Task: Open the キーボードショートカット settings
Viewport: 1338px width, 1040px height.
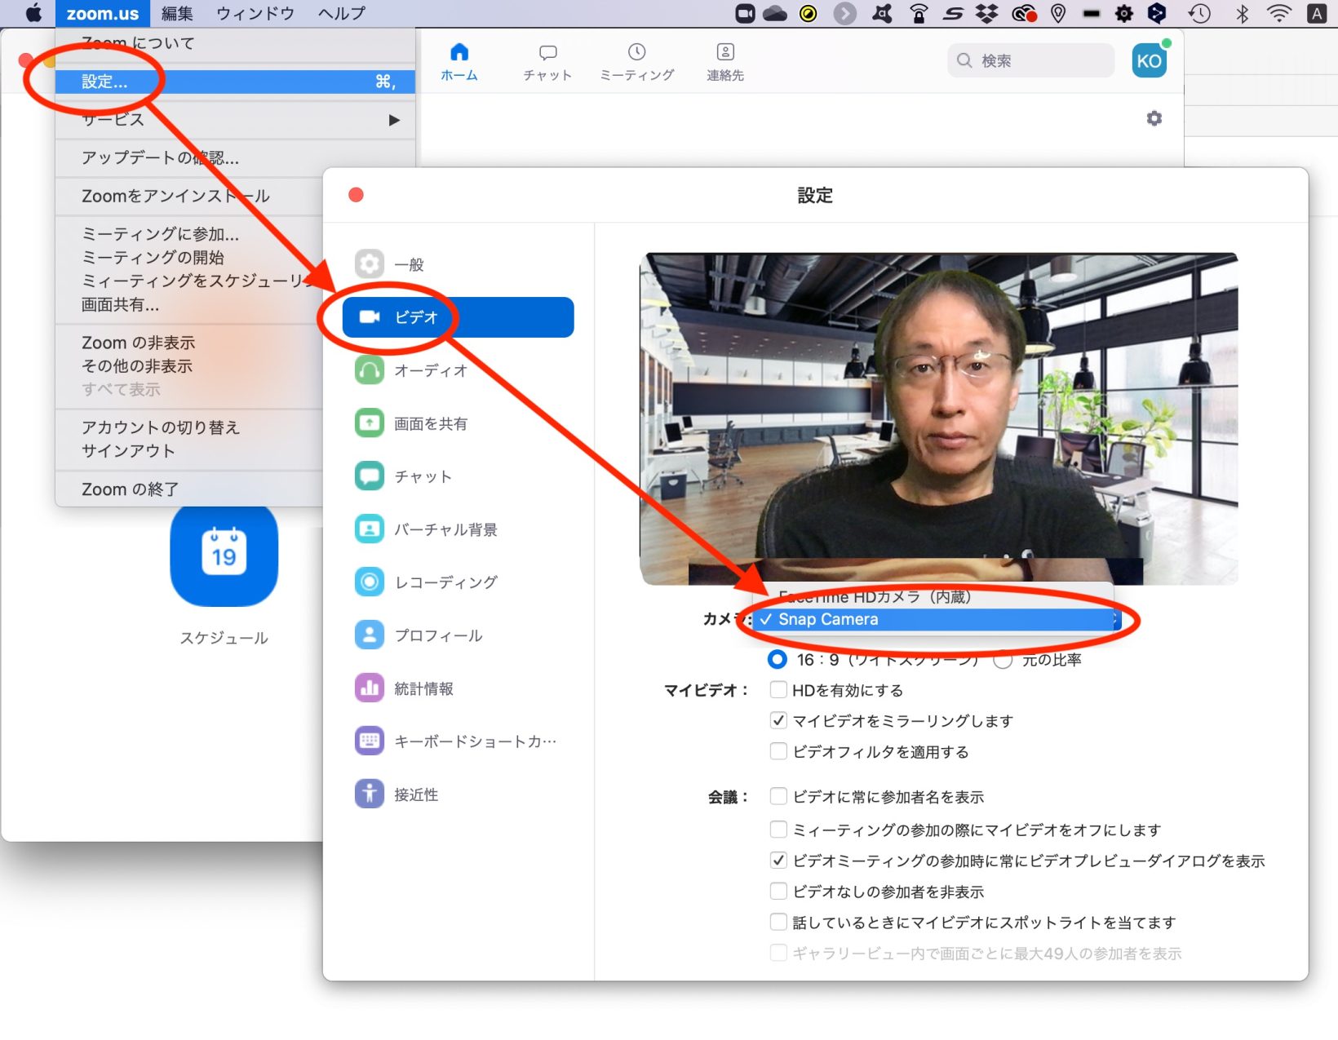Action: coord(458,741)
